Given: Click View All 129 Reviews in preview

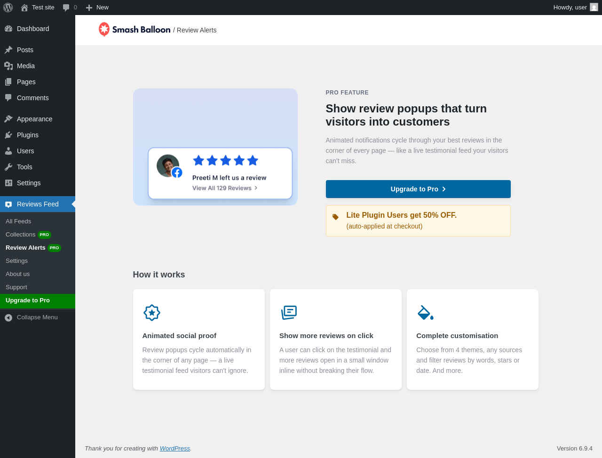Looking at the screenshot, I should pyautogui.click(x=225, y=188).
